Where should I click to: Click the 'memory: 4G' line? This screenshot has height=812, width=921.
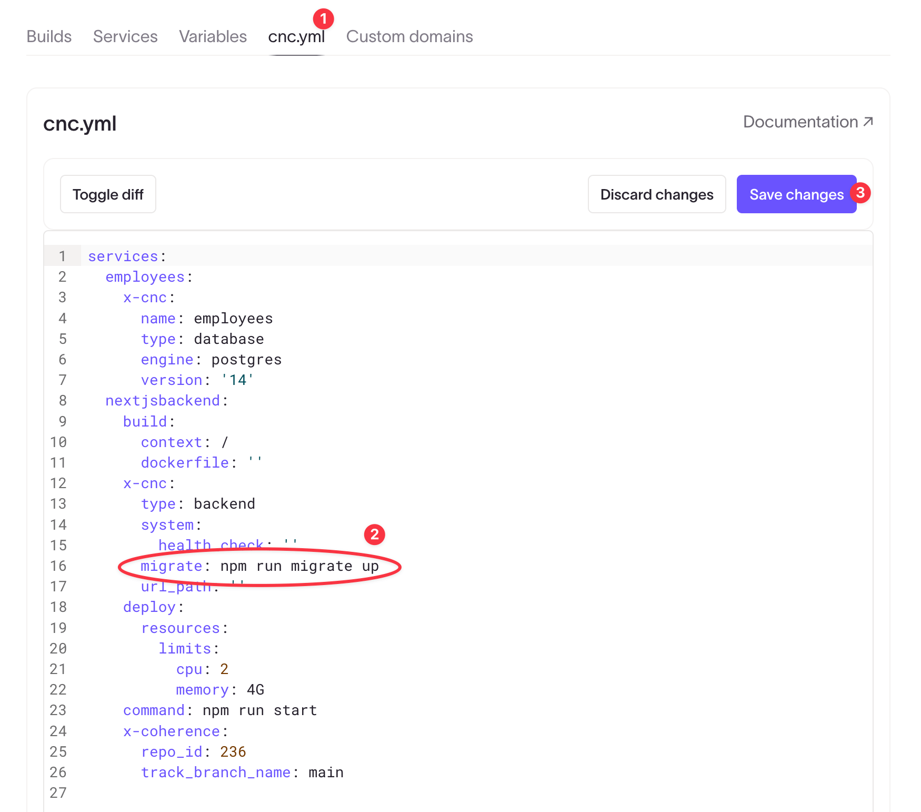[x=220, y=689]
